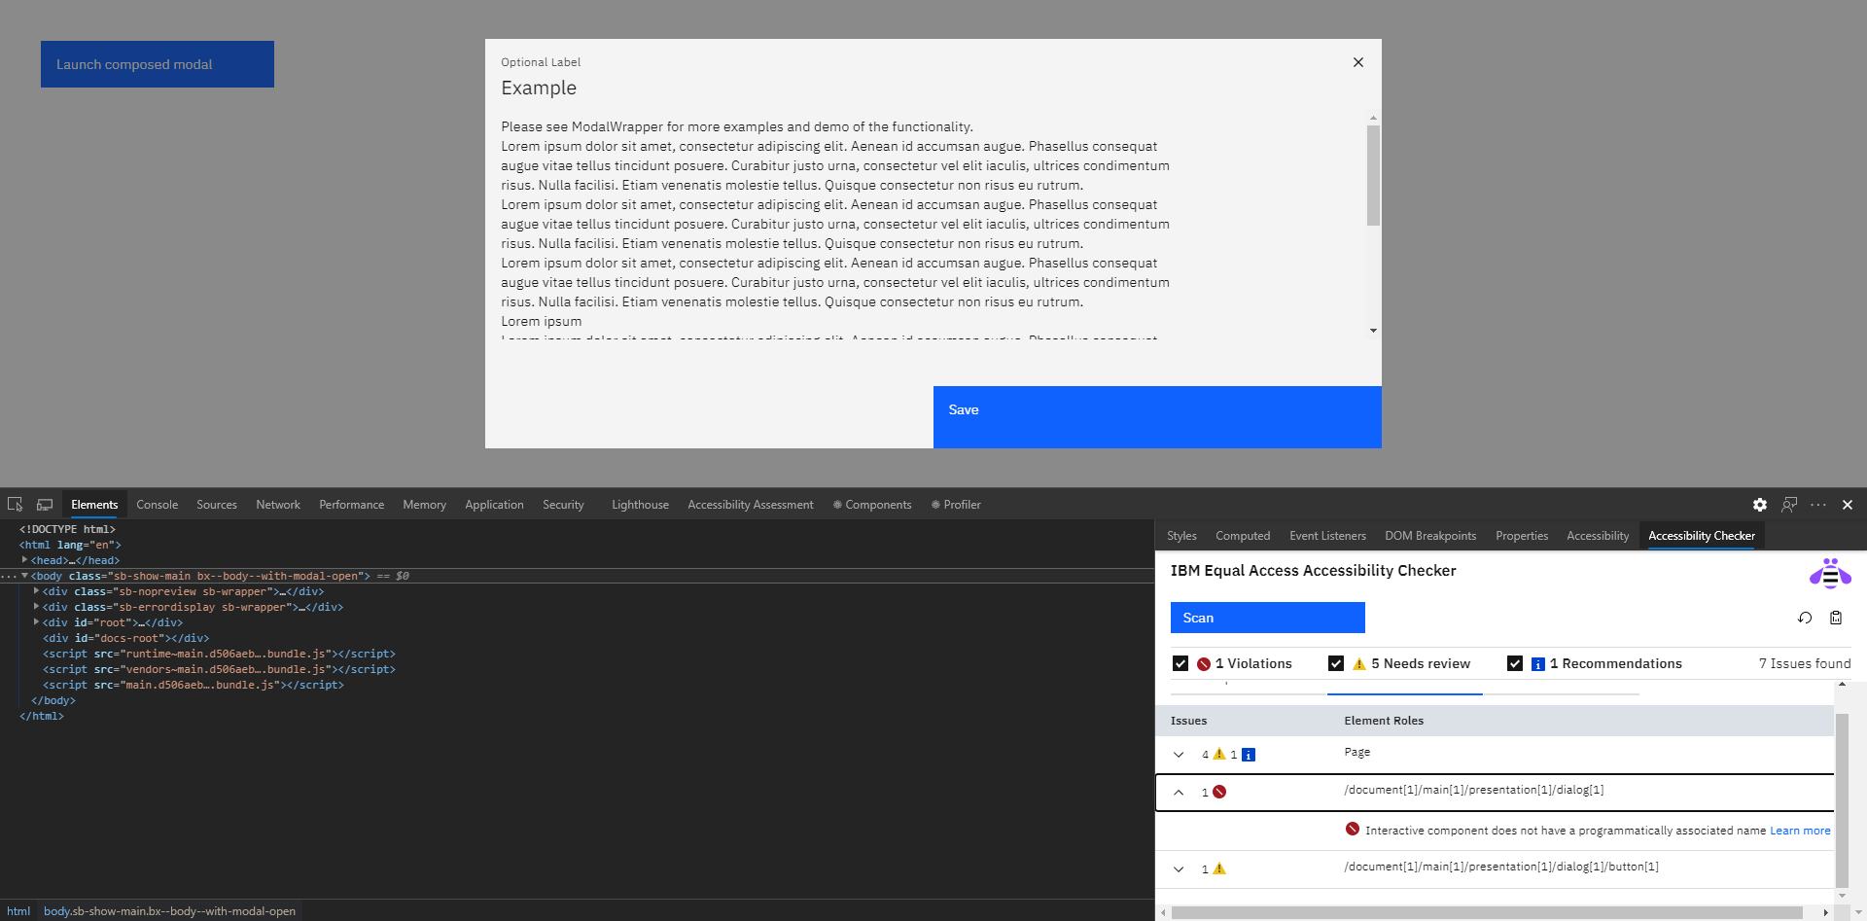1867x921 pixels.
Task: Click the modal scrollbar down arrow
Action: 1373,331
